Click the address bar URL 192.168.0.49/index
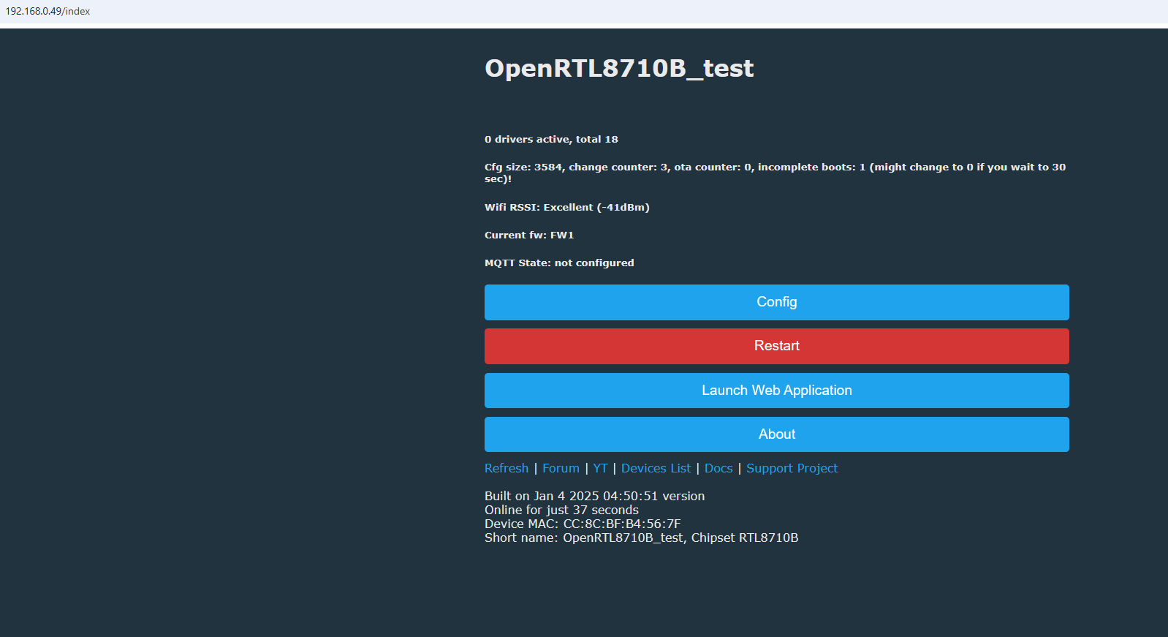The image size is (1168, 637). 48,11
